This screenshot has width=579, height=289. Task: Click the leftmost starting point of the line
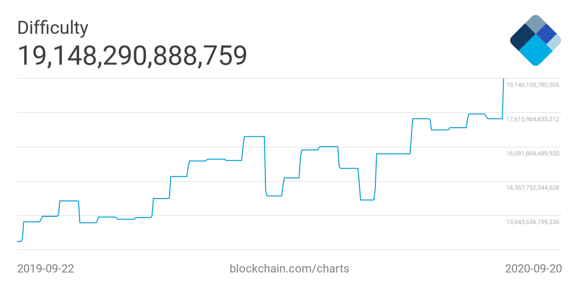pos(18,241)
